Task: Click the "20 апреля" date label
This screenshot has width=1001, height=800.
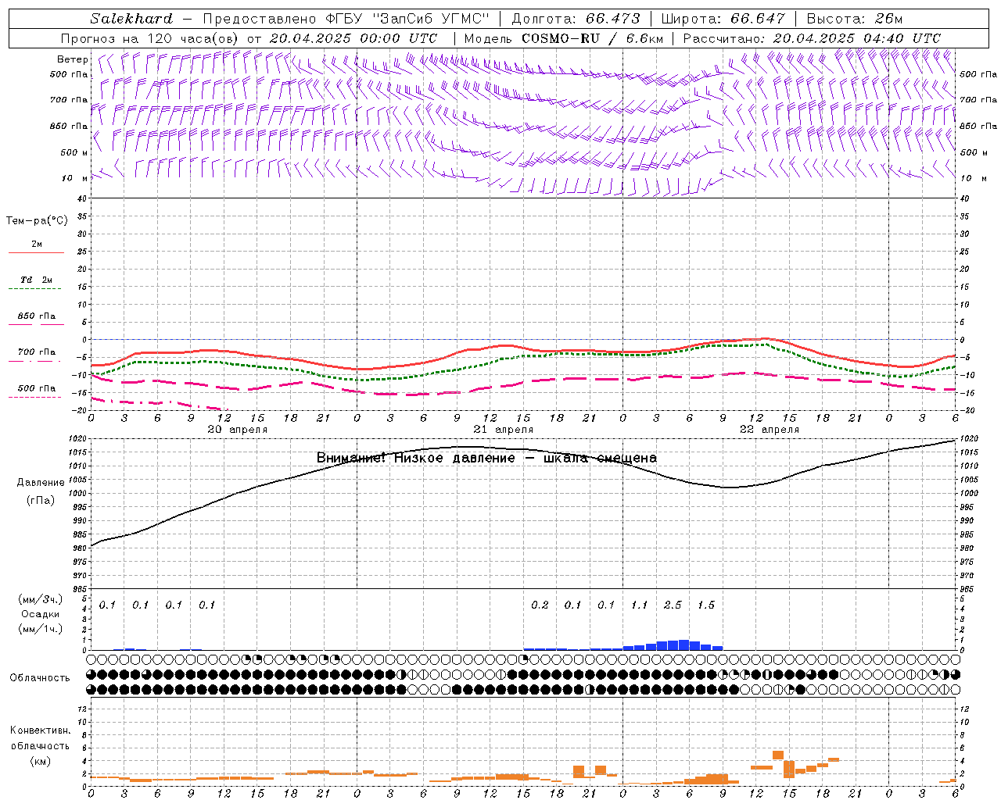Action: [237, 430]
